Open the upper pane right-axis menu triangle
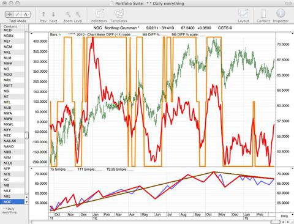This screenshot has width=294, height=224. (292, 34)
